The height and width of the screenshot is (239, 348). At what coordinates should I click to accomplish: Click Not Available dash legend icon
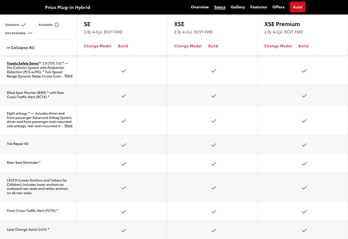point(30,33)
